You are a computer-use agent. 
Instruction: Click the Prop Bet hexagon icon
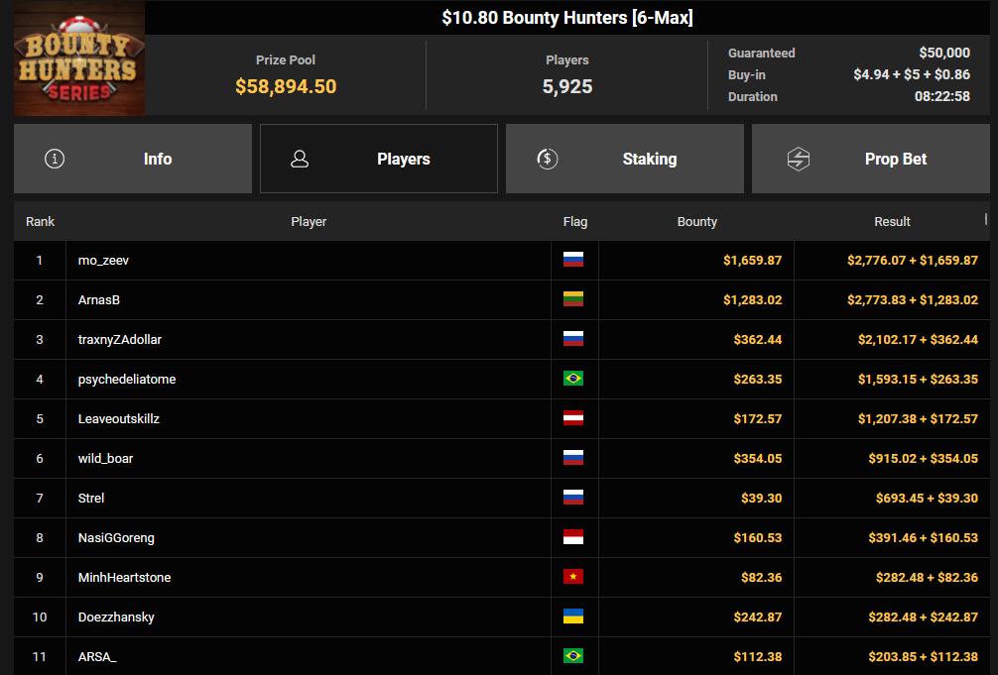[x=799, y=159]
